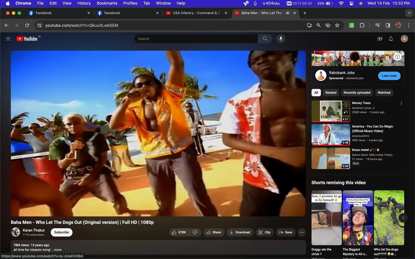Open the YouTube account avatar menu
415x259 pixels.
pyautogui.click(x=404, y=39)
